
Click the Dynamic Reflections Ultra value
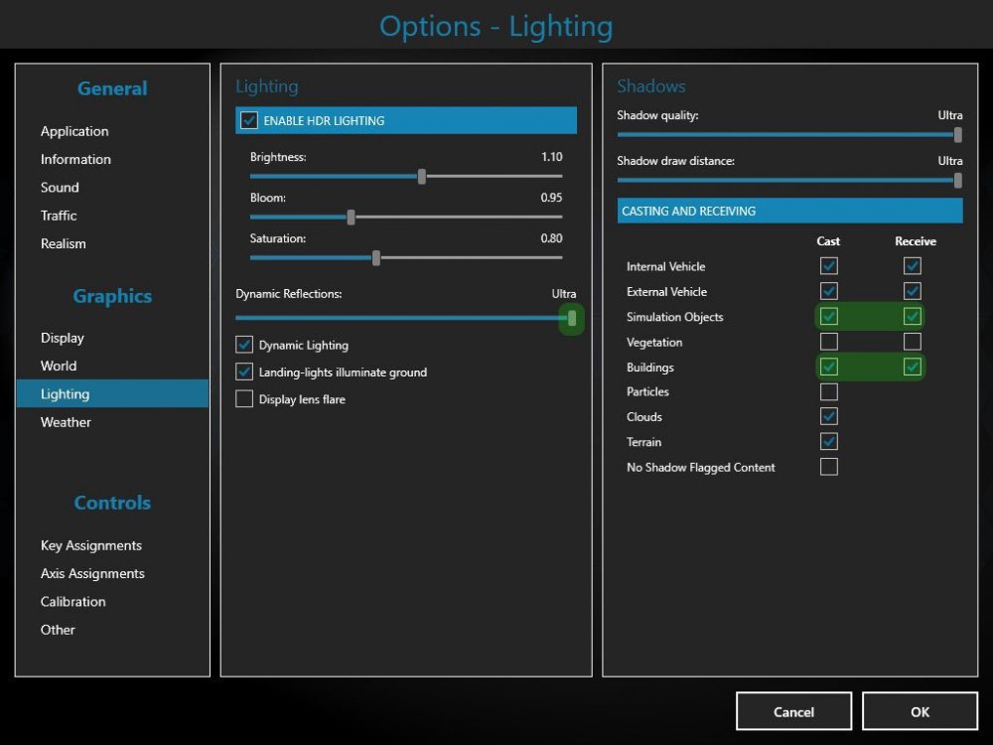tap(564, 294)
